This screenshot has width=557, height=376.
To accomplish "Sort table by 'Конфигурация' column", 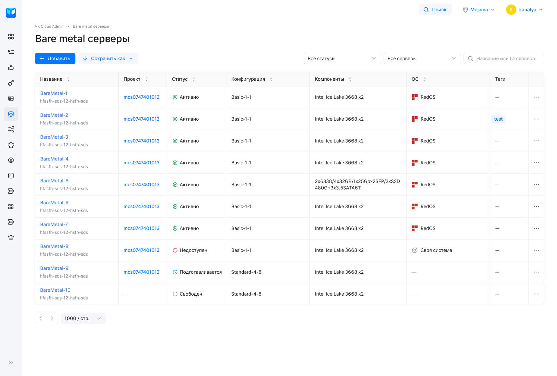I will click(x=271, y=79).
